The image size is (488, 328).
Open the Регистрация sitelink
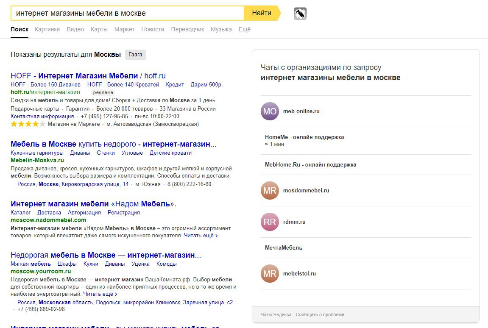pyautogui.click(x=123, y=213)
